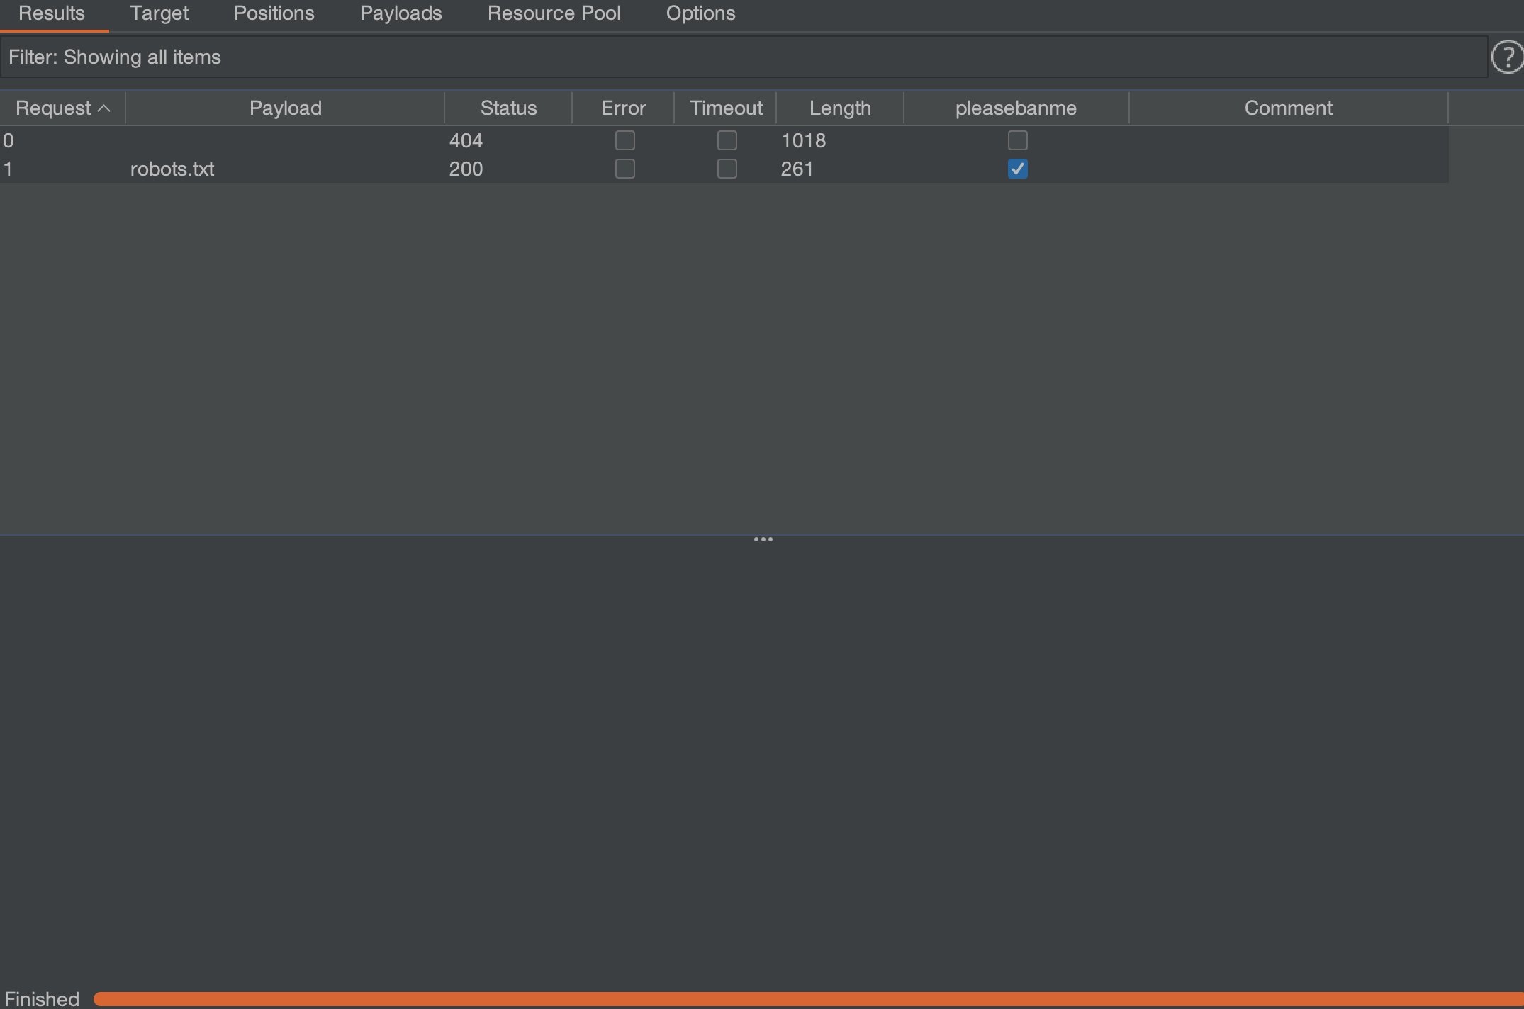Select the robots.txt payload row

click(172, 169)
